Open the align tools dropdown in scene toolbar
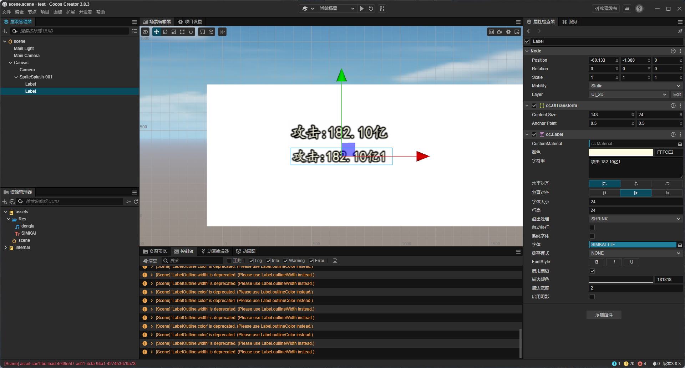 pos(222,32)
